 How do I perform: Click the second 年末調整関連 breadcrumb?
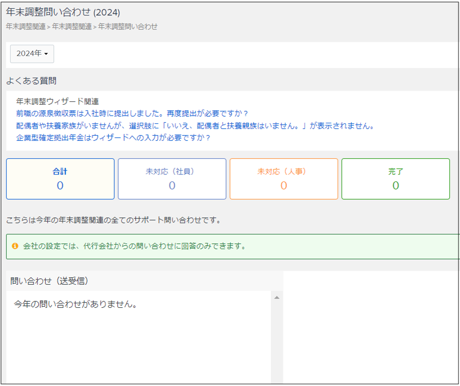tap(72, 27)
